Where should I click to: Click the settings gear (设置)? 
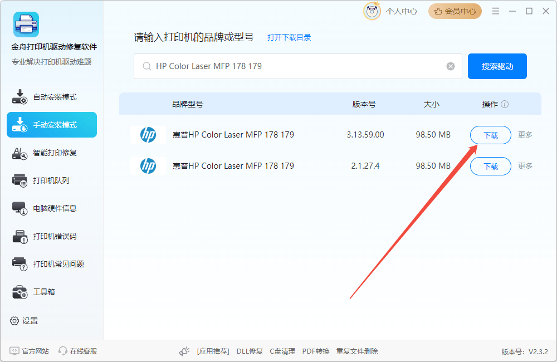click(14, 321)
